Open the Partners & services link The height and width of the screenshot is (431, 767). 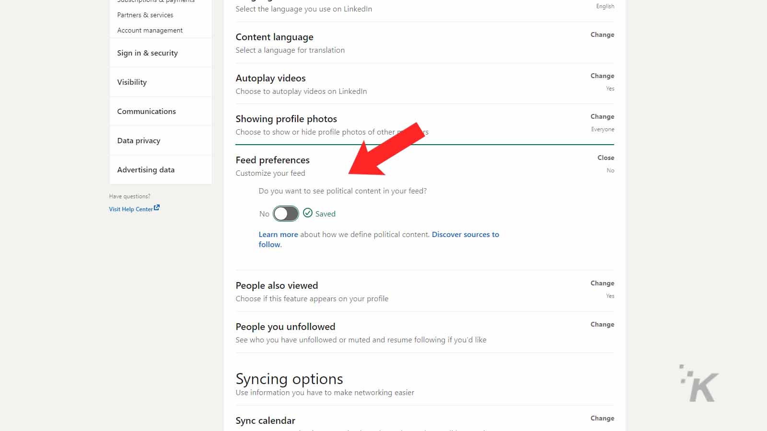click(x=145, y=15)
